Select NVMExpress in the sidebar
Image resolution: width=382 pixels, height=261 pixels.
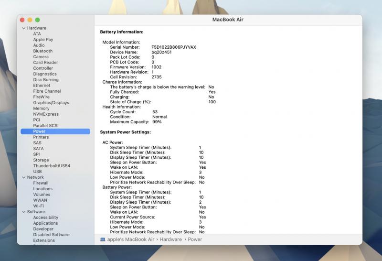click(x=46, y=114)
